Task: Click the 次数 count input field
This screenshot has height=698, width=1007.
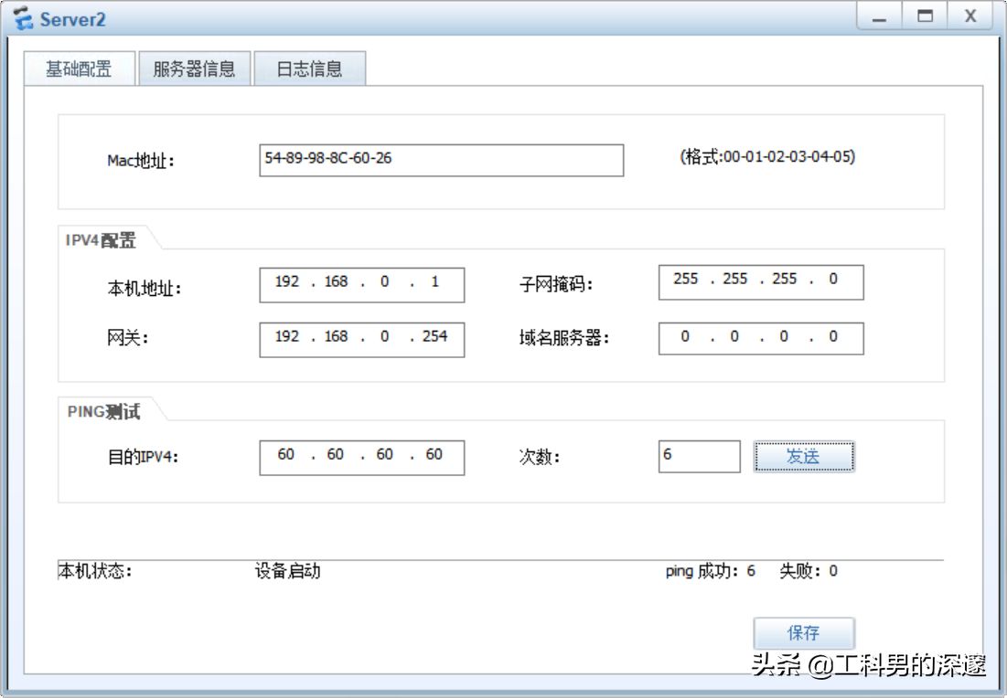Action: click(700, 456)
